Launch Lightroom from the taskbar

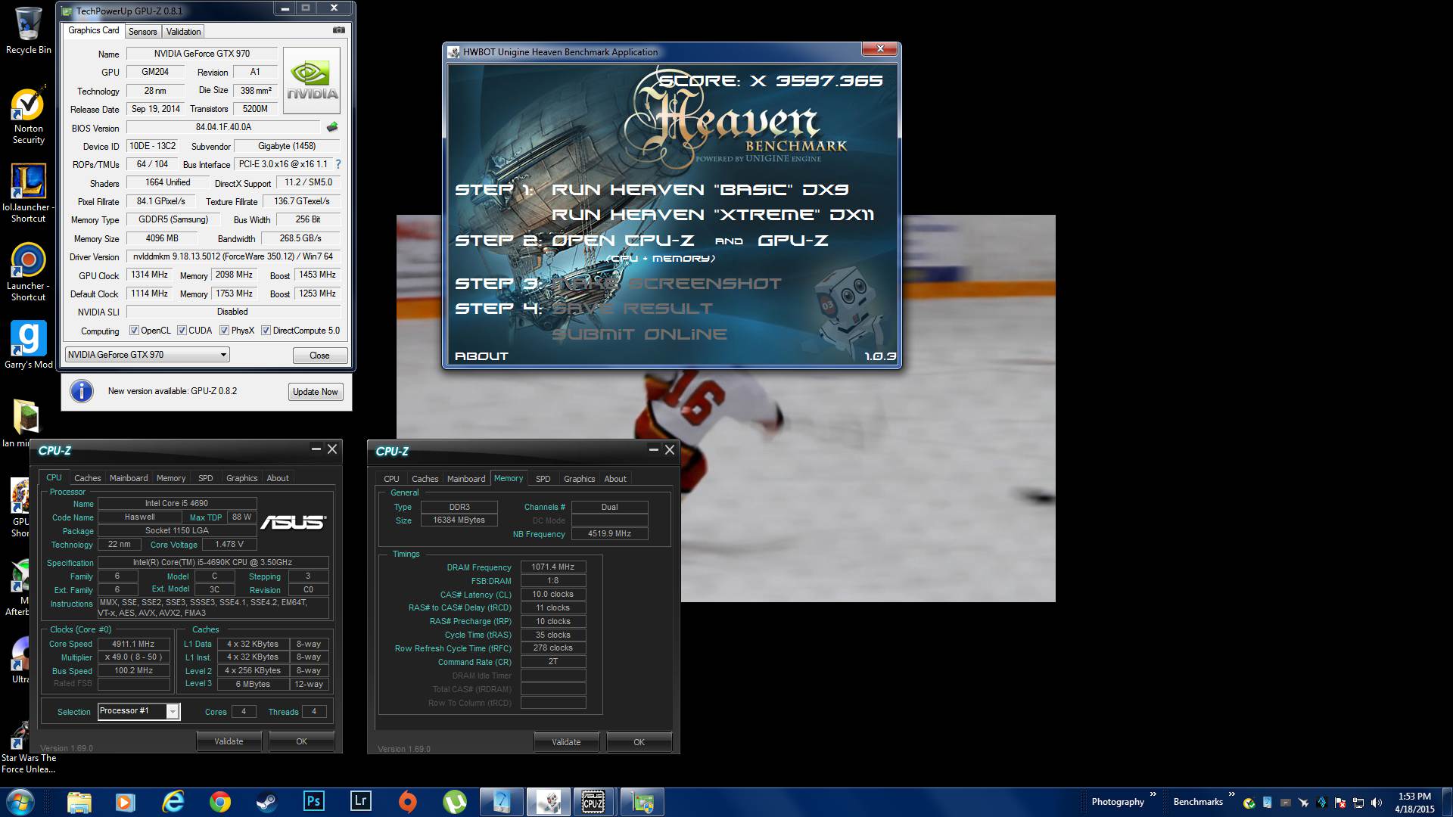point(361,802)
